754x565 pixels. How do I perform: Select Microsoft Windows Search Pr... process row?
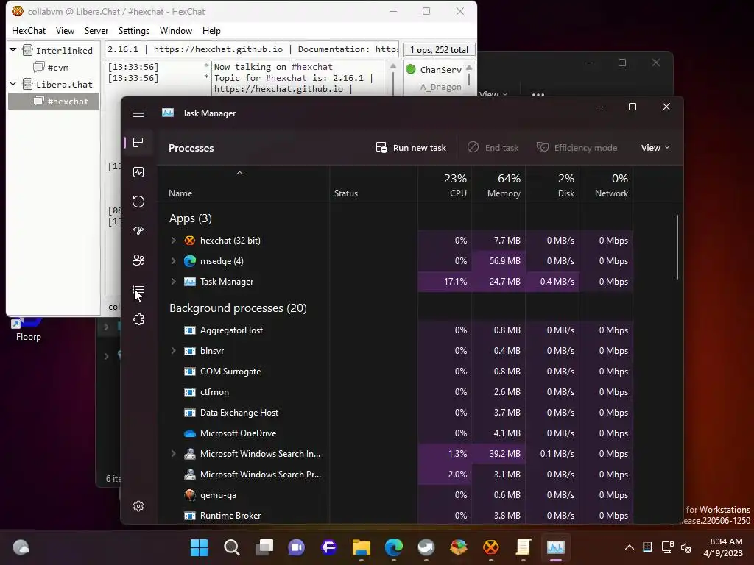[x=395, y=475]
